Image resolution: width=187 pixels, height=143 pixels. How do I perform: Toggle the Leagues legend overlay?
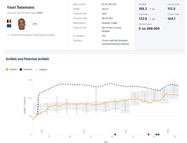[x=41, y=70]
